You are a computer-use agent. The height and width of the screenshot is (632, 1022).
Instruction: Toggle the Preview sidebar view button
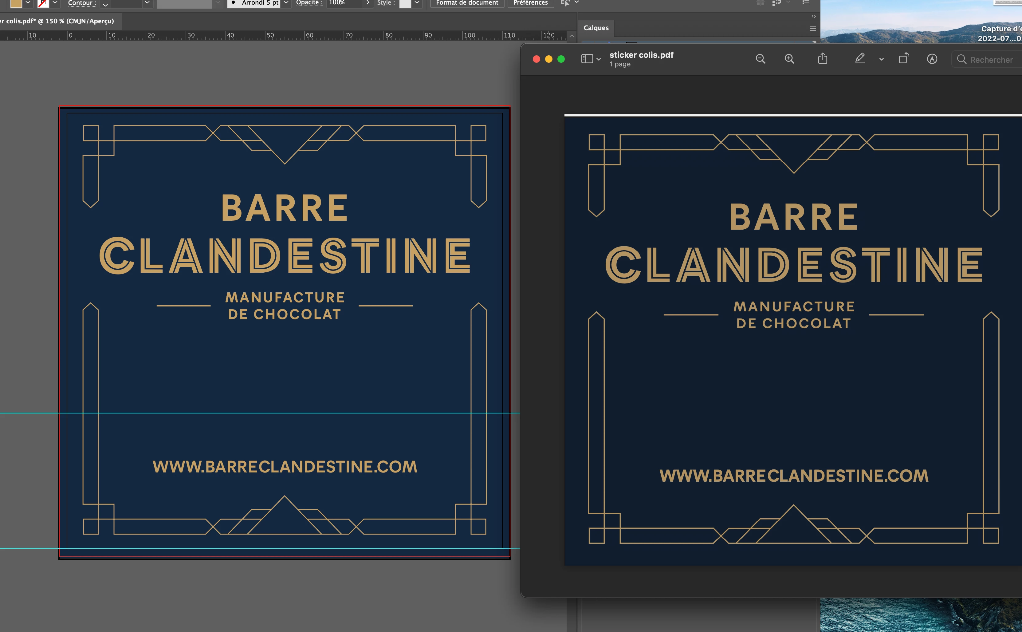pyautogui.click(x=587, y=59)
